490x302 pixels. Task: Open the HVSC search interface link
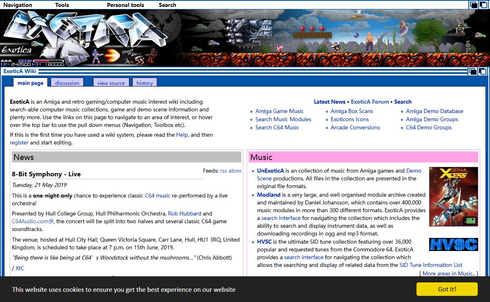304,257
